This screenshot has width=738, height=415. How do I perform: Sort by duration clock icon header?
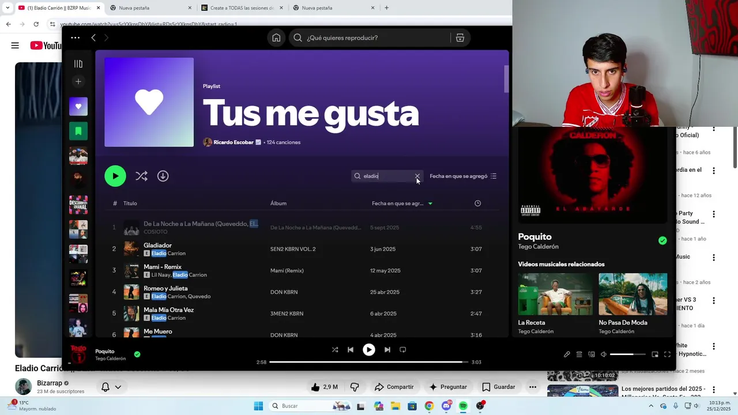point(477,203)
